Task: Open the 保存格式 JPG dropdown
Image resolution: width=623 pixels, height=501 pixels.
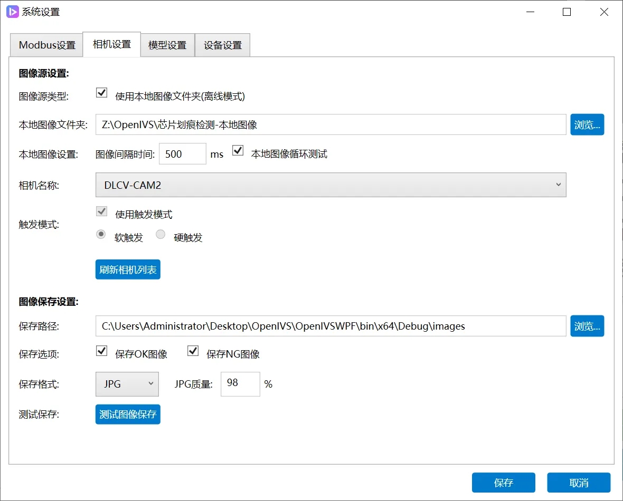Action: click(127, 384)
